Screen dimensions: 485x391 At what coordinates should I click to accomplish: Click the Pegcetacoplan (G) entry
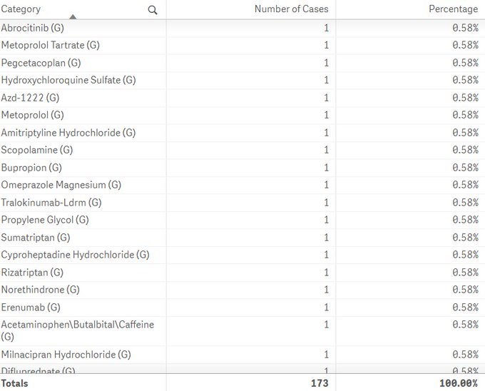point(41,63)
